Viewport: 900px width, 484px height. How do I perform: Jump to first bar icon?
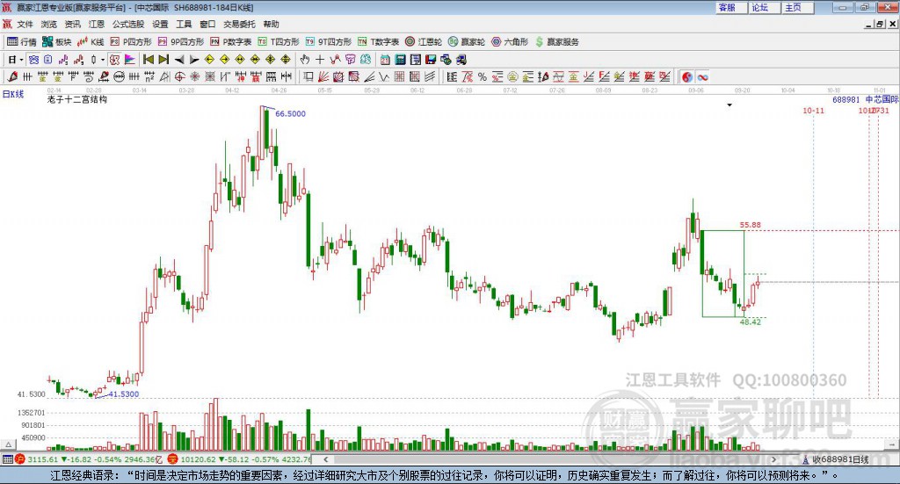148,59
